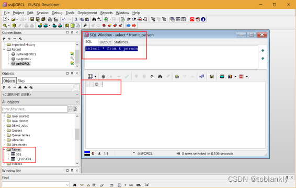Image resolution: width=296 pixels, height=188 pixels.
Task: Click the downward teal arrow beside the SQL editor
Action: pos(263,58)
